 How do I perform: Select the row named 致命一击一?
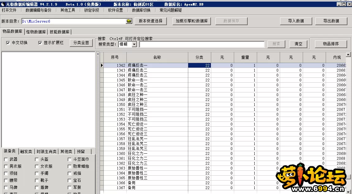click(x=223, y=80)
